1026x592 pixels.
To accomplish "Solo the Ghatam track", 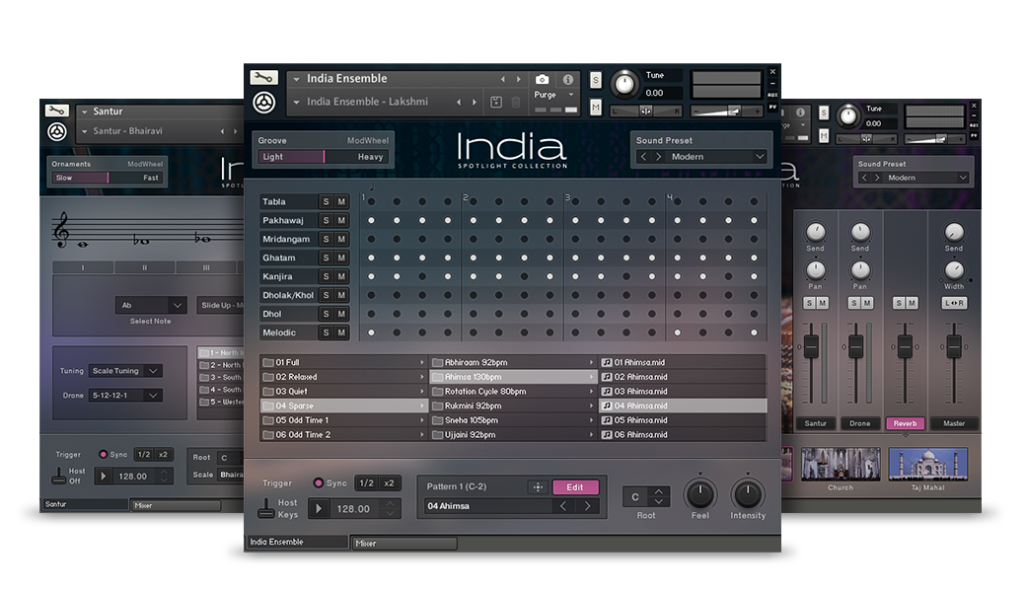I will click(326, 258).
